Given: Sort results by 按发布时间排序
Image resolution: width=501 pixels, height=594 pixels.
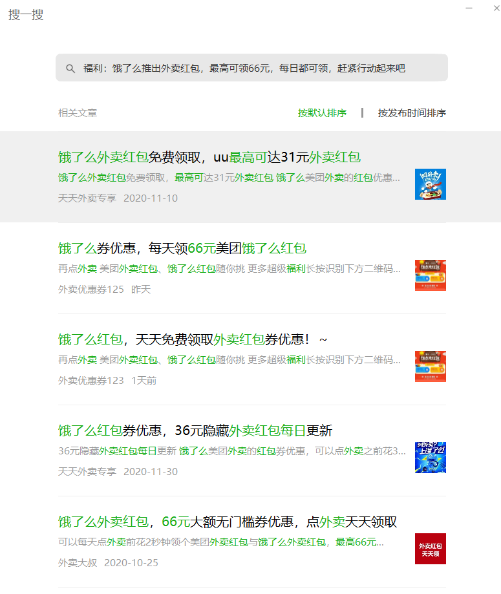Looking at the screenshot, I should [x=412, y=113].
